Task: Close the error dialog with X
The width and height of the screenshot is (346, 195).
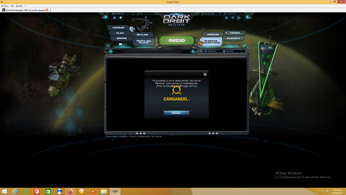Action: (205, 74)
